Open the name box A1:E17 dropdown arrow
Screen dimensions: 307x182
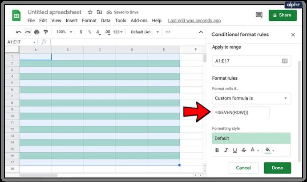pyautogui.click(x=34, y=42)
